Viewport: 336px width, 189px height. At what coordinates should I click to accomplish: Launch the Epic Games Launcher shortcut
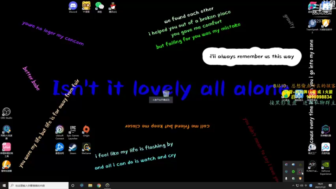click(73, 132)
